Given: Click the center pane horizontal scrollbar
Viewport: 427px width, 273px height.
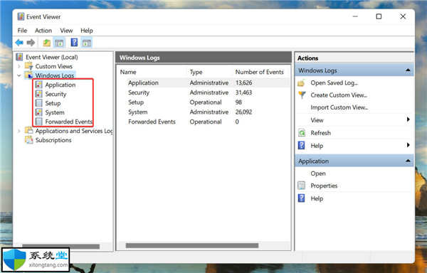Looking at the screenshot, I should (x=192, y=245).
